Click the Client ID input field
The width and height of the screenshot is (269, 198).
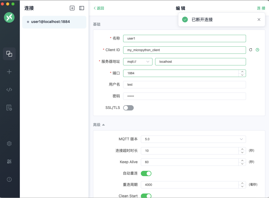[x=184, y=50]
